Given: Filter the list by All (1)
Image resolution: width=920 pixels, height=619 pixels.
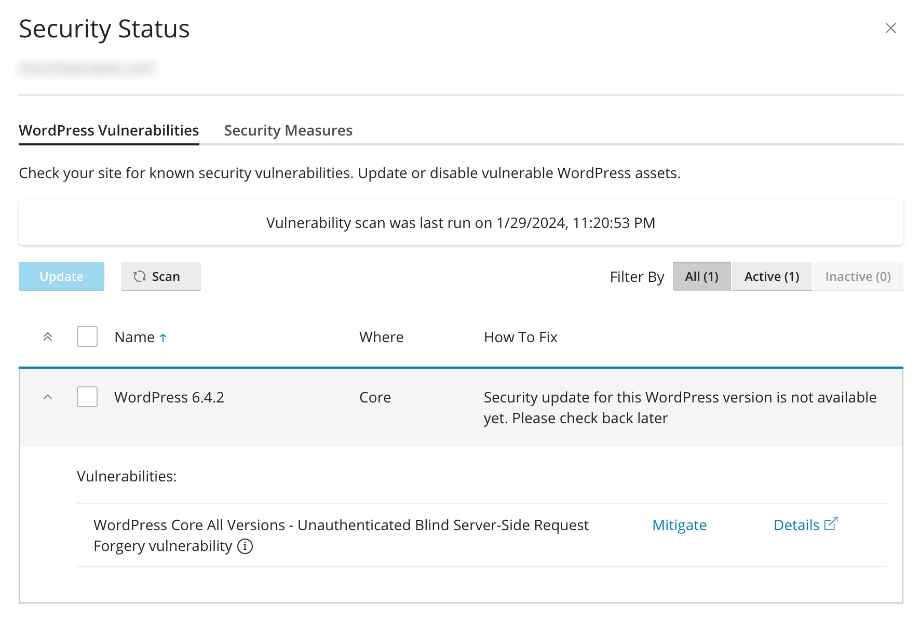Looking at the screenshot, I should 701,276.
